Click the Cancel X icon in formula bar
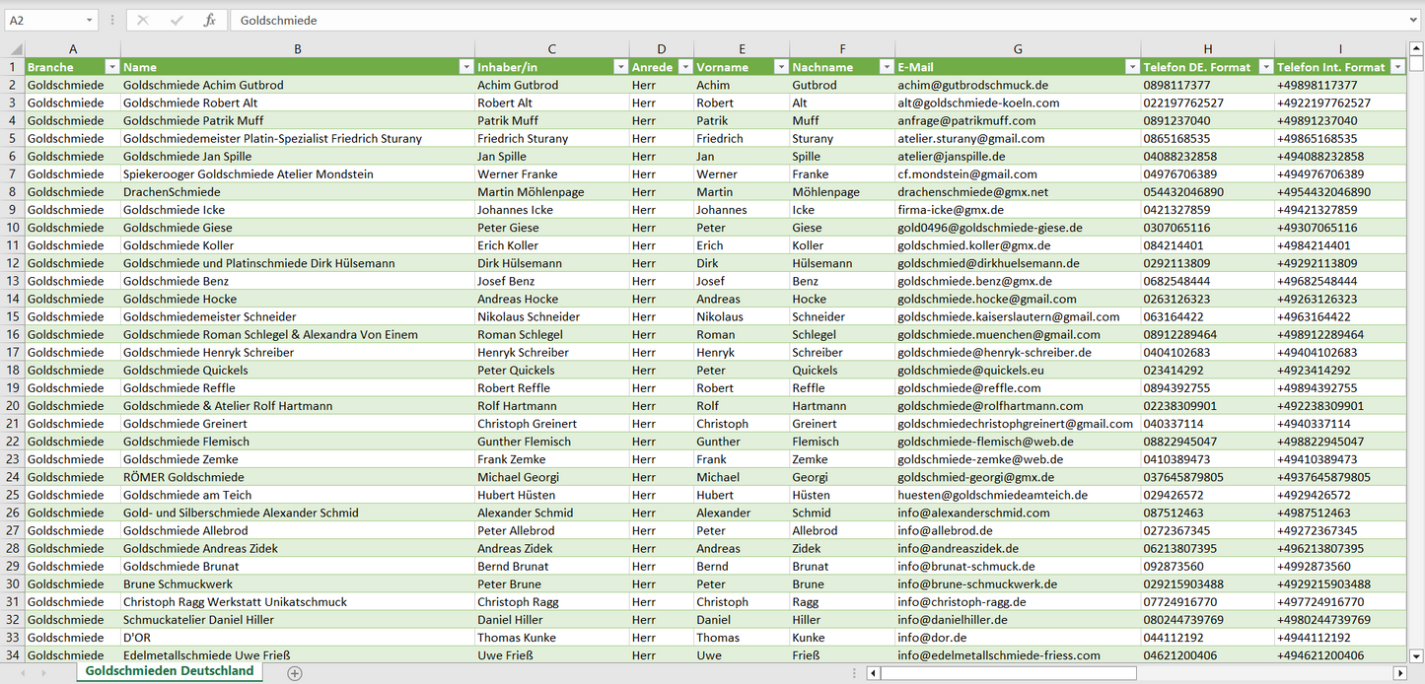This screenshot has width=1425, height=684. 143,20
